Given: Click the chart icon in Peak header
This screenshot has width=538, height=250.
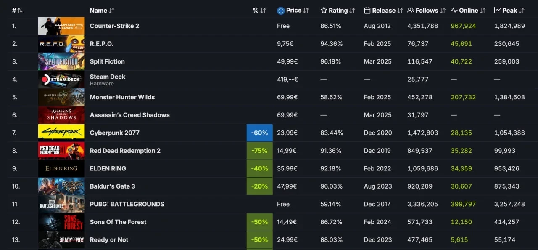Looking at the screenshot, I should [x=497, y=10].
